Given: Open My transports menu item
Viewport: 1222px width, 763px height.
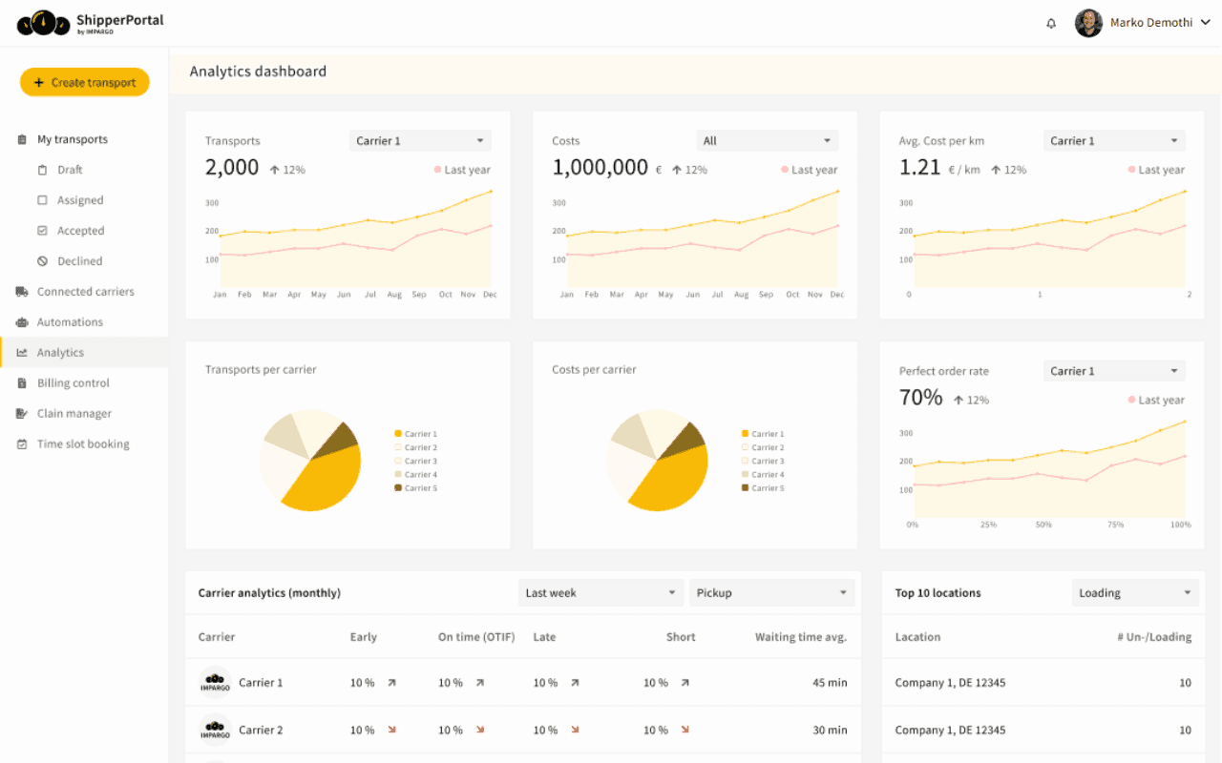Looking at the screenshot, I should point(72,139).
